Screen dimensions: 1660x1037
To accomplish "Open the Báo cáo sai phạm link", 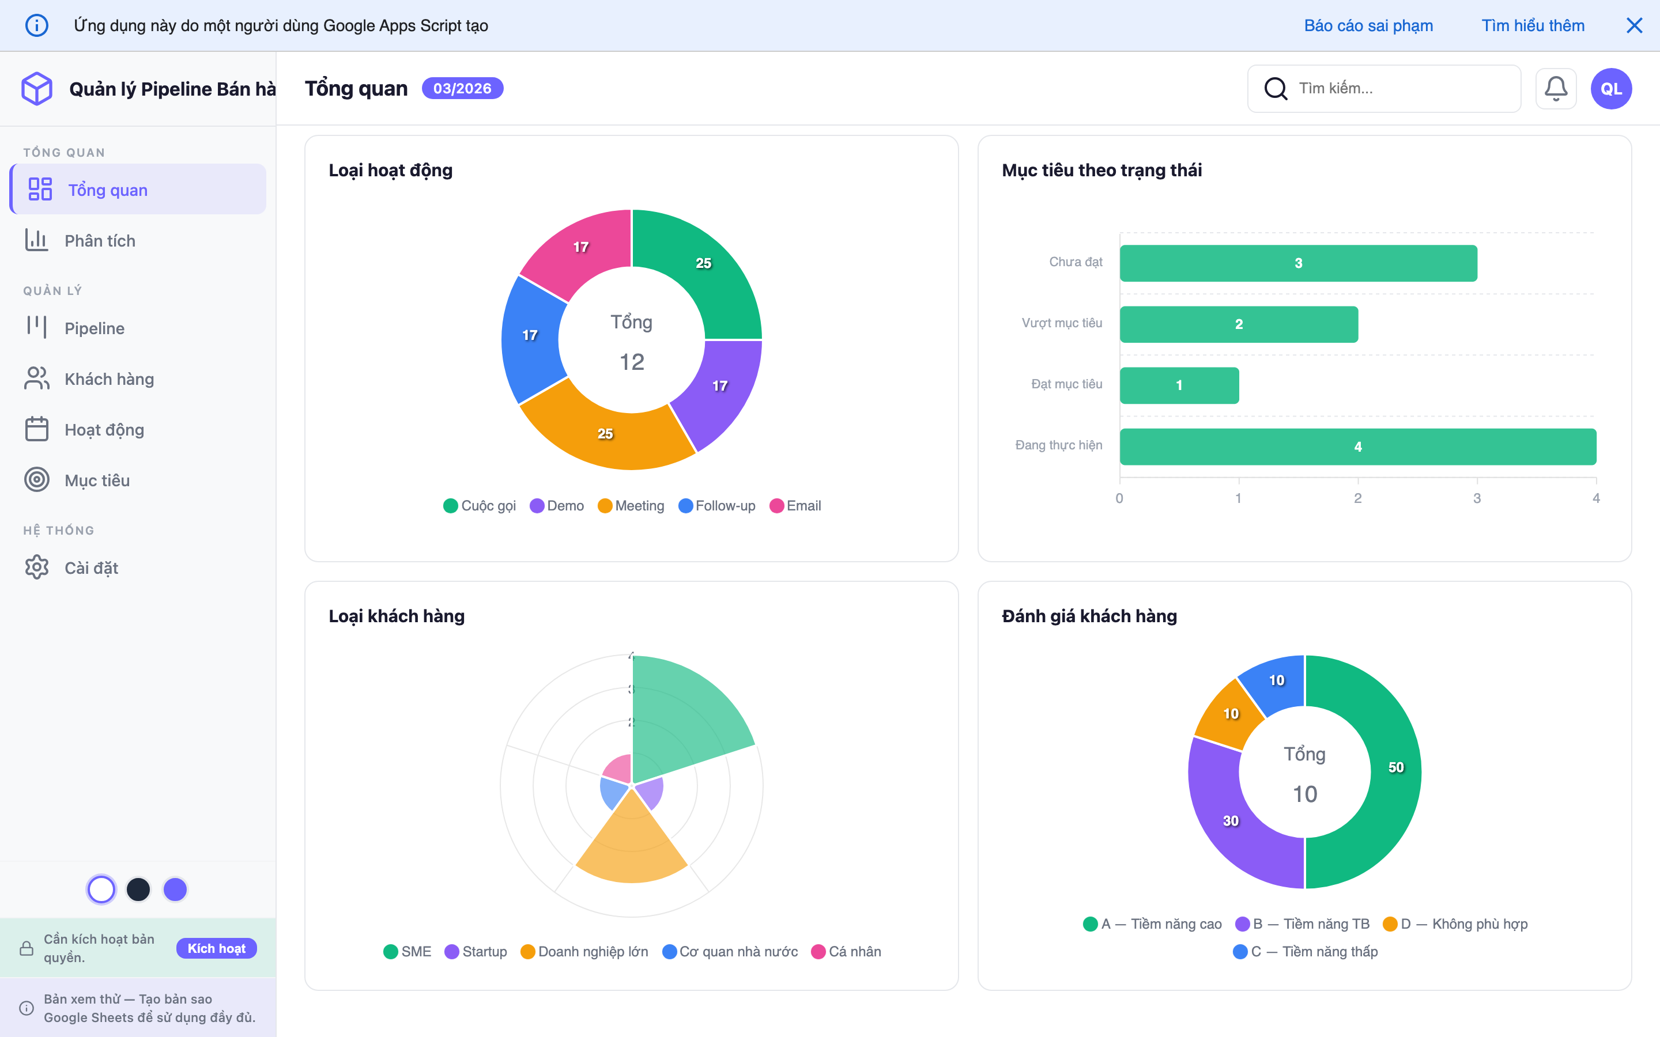I will (x=1368, y=25).
